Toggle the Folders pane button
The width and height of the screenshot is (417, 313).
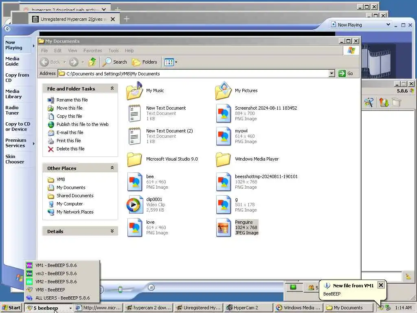point(145,62)
